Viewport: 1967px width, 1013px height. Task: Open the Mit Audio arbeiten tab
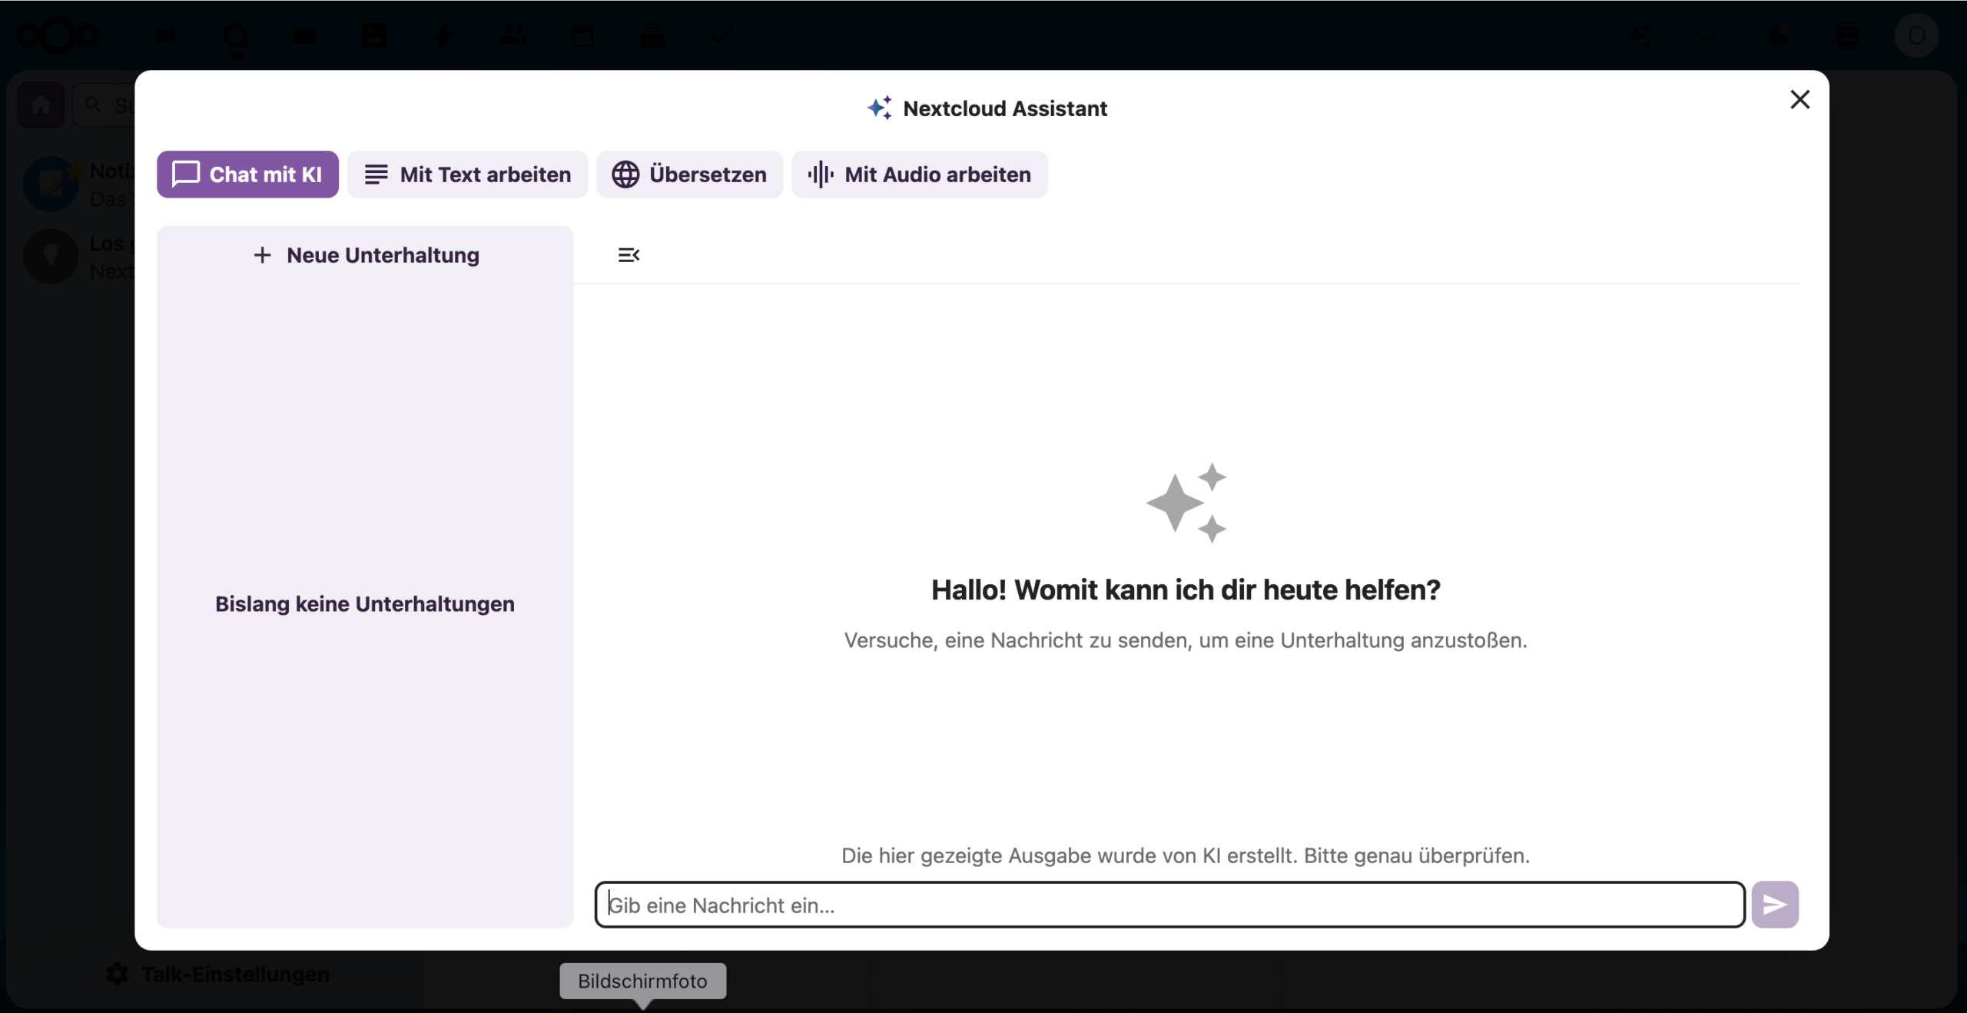pyautogui.click(x=919, y=174)
